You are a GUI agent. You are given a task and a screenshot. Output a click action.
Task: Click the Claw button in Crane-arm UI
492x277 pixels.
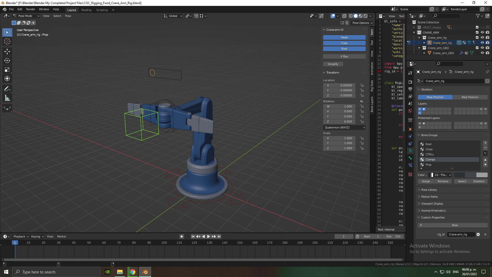pos(344,43)
